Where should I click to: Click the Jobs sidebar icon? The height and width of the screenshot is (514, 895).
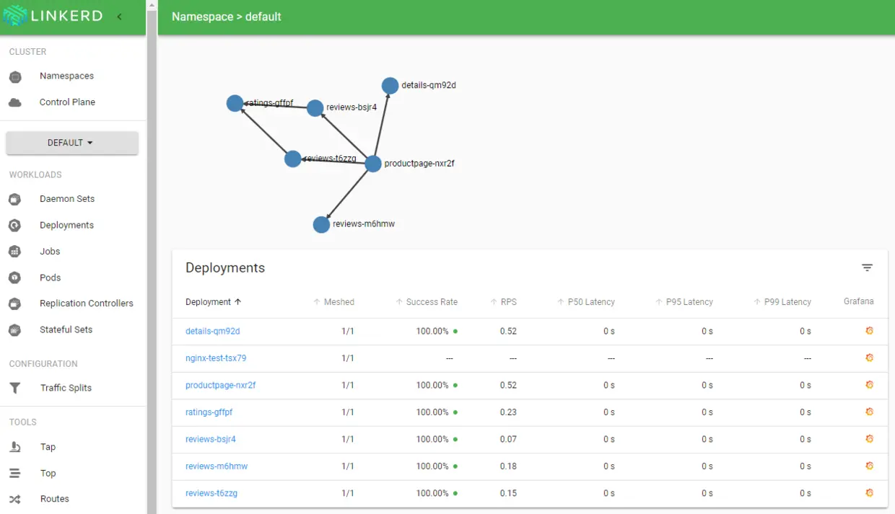click(x=14, y=252)
